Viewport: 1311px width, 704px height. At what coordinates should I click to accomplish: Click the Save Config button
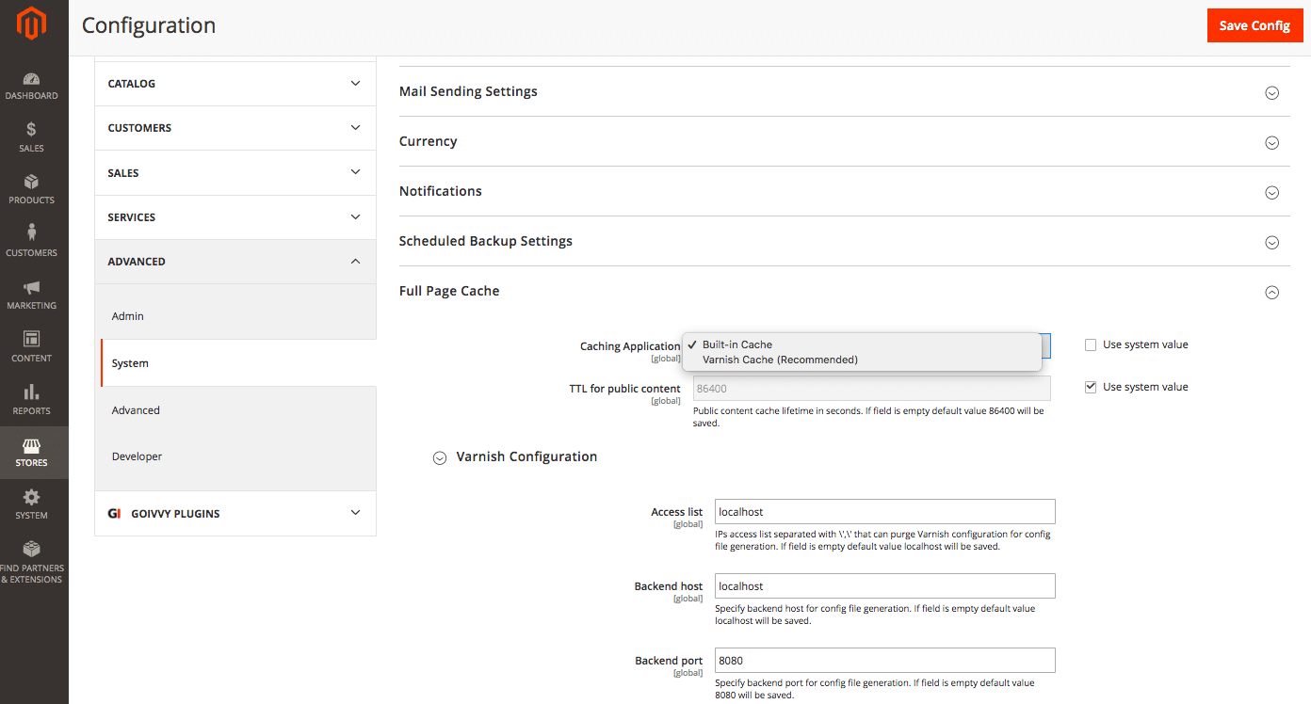1254,25
